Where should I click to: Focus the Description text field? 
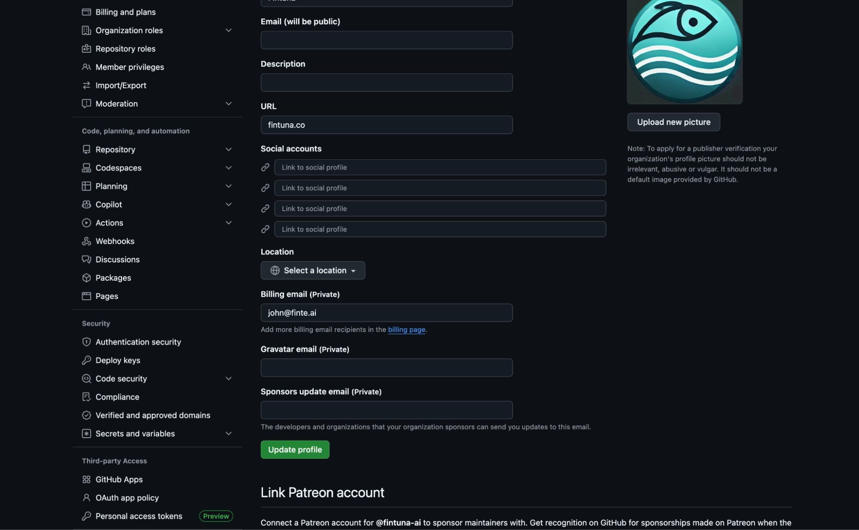(x=386, y=82)
